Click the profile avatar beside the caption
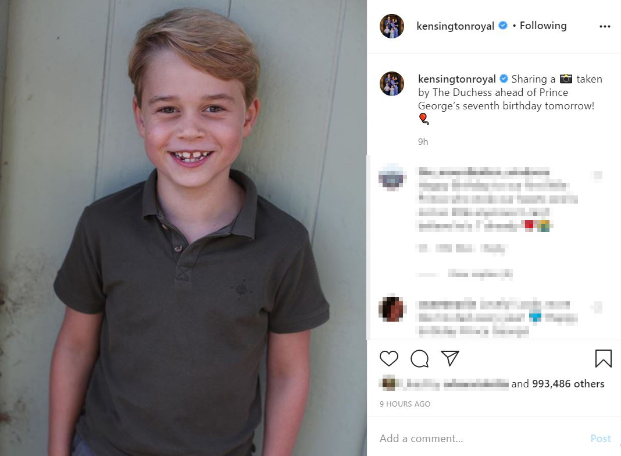 coord(392,84)
